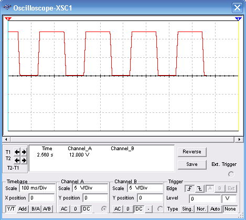This screenshot has height=220, width=246.
Task: Select Channel B DC coupling
Action: [x=138, y=209]
